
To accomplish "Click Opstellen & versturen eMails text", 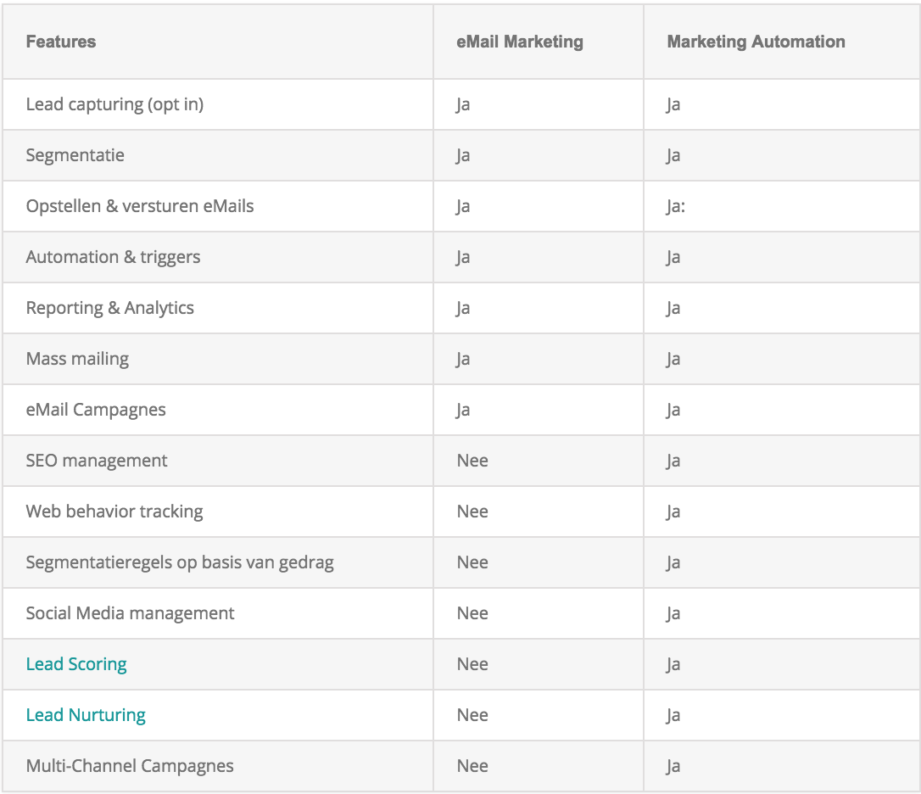I will 140,206.
